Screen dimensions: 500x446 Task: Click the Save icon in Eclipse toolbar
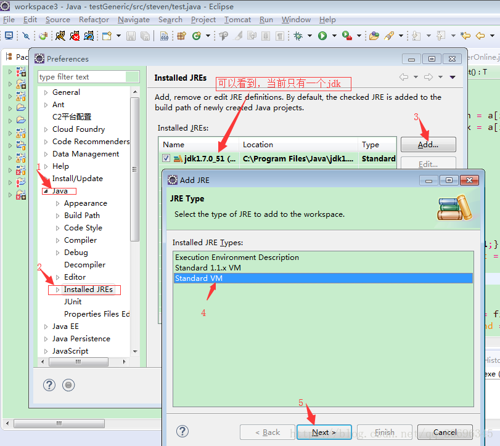(131, 36)
